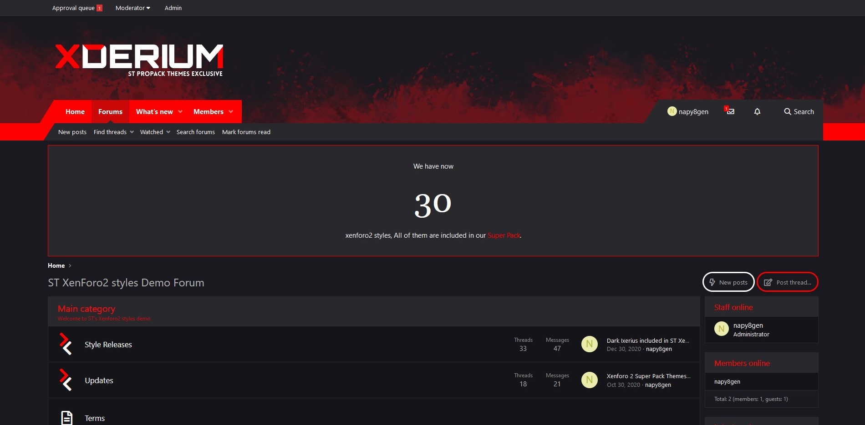
Task: Open the inbox envelope icon
Action: 730,111
